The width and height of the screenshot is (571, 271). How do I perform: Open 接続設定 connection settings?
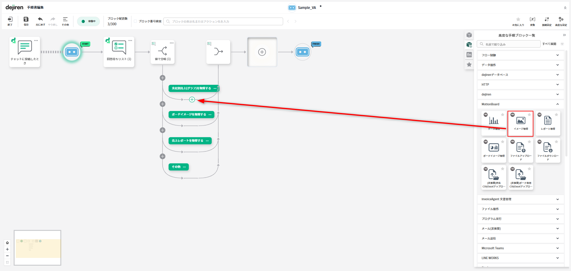(547, 20)
